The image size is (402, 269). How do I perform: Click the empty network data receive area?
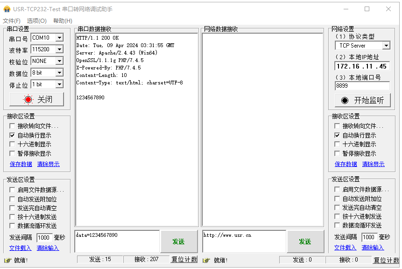(x=262, y=130)
